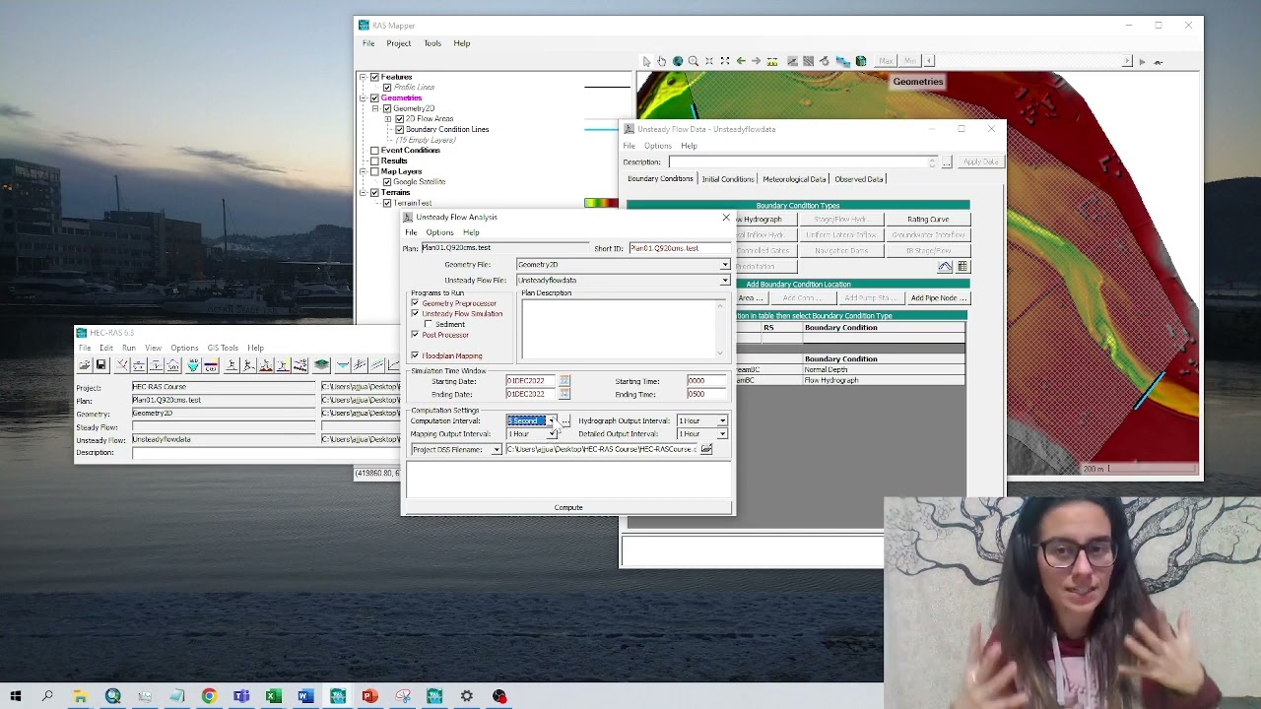The height and width of the screenshot is (709, 1261).
Task: Open Tools menu in RAS Mapper
Action: 432,43
